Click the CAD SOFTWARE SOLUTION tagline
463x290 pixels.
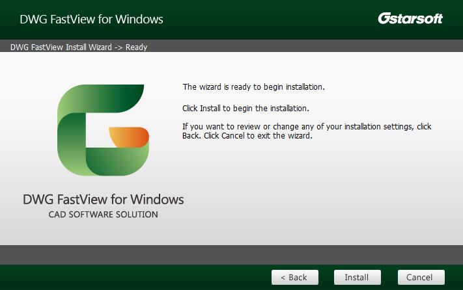tap(103, 215)
